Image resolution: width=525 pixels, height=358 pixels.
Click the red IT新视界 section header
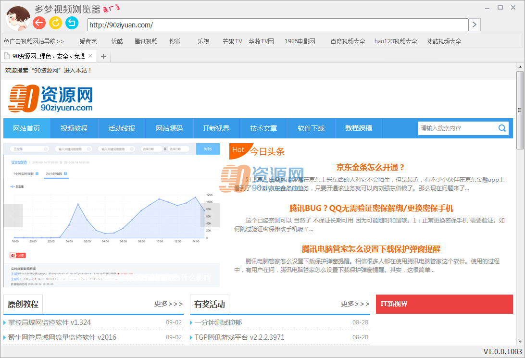coord(444,304)
